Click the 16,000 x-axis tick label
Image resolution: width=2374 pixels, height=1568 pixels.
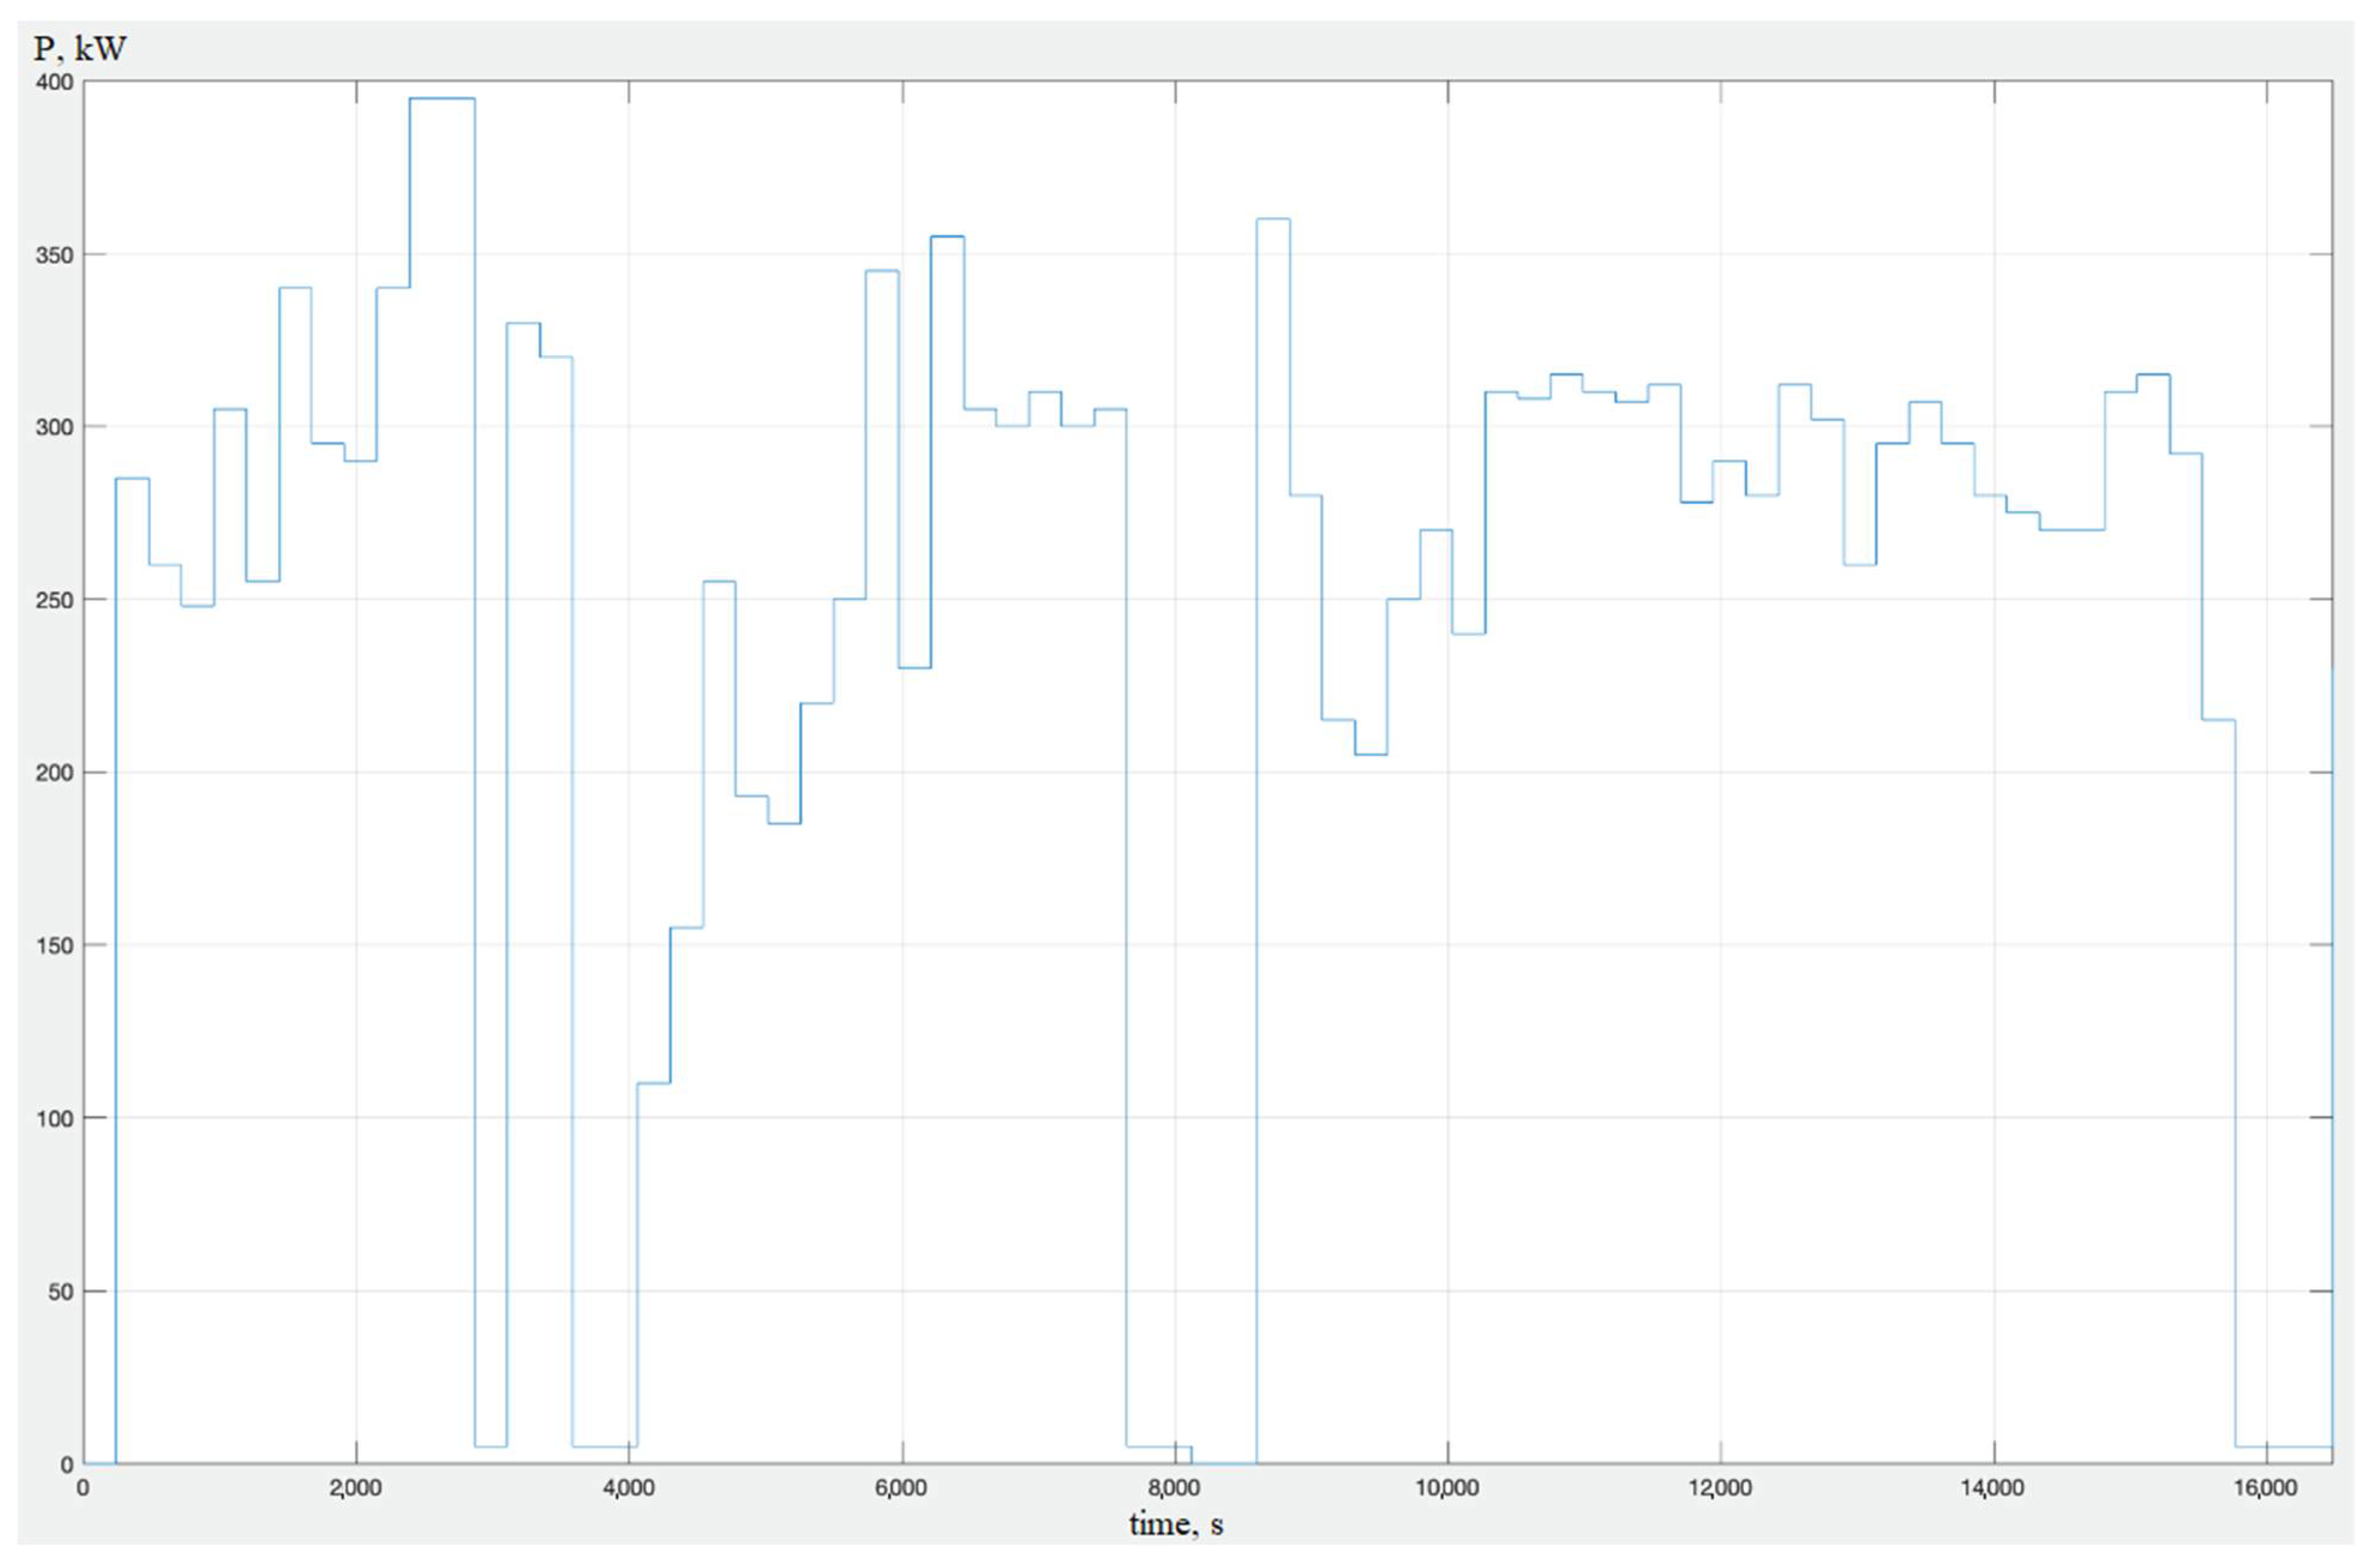[2265, 1488]
